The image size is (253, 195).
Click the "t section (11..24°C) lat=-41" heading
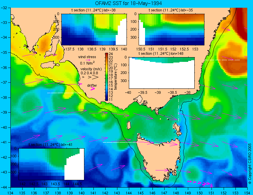[51, 145]
